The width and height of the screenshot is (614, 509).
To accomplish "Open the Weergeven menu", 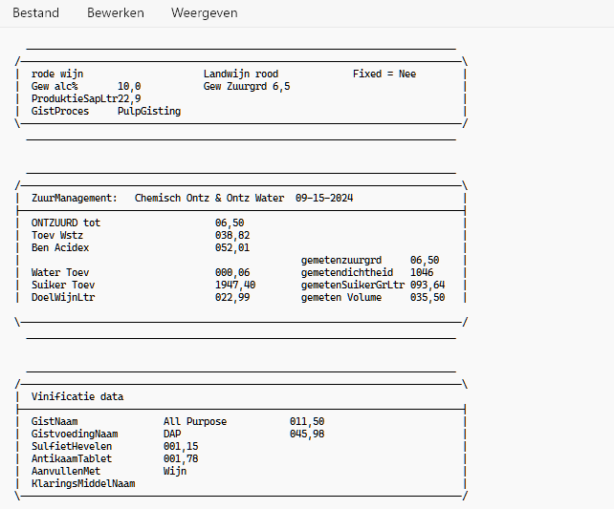I will [x=205, y=13].
